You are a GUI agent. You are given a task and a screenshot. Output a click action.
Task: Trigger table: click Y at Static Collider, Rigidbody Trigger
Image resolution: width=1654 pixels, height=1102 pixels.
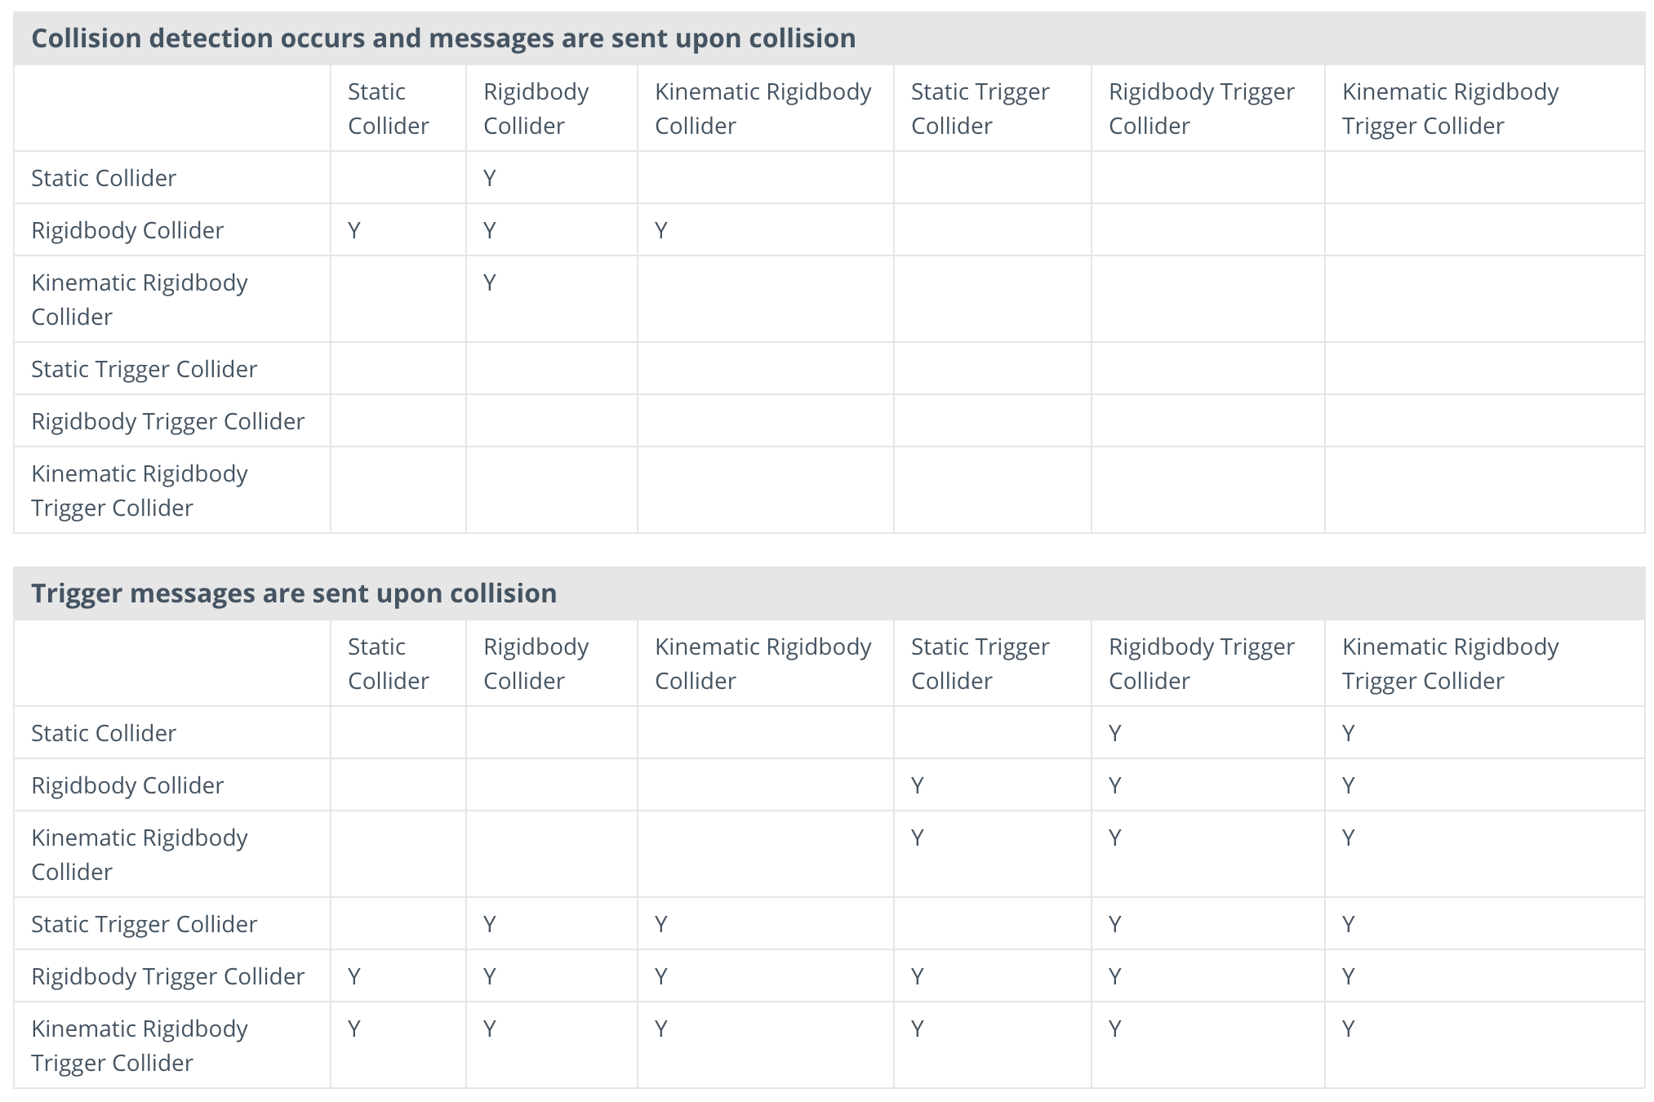point(1115,733)
